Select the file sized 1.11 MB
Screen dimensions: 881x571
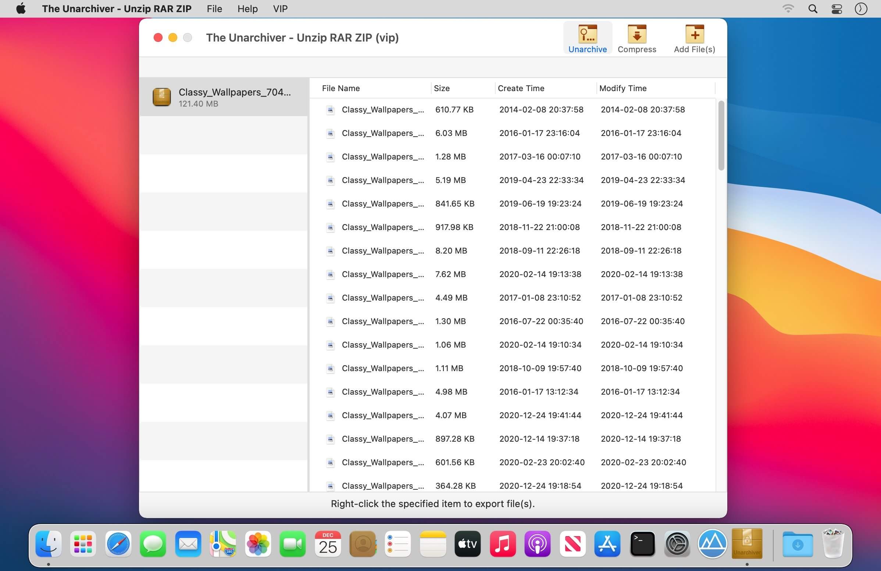512,368
